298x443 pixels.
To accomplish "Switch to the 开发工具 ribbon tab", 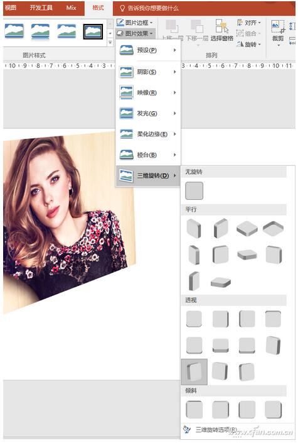I will pos(41,8).
